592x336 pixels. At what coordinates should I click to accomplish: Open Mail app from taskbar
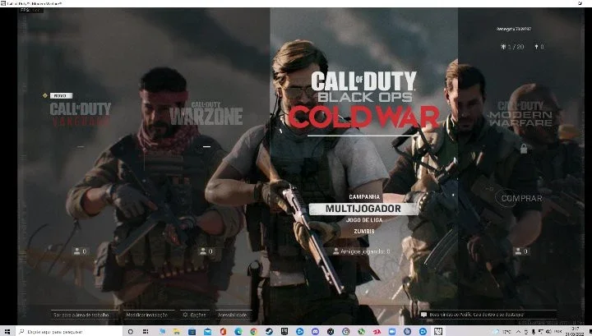(x=208, y=331)
